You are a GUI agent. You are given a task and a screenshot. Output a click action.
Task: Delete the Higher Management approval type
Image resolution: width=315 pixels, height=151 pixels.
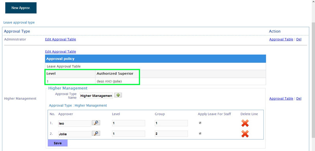299,99
